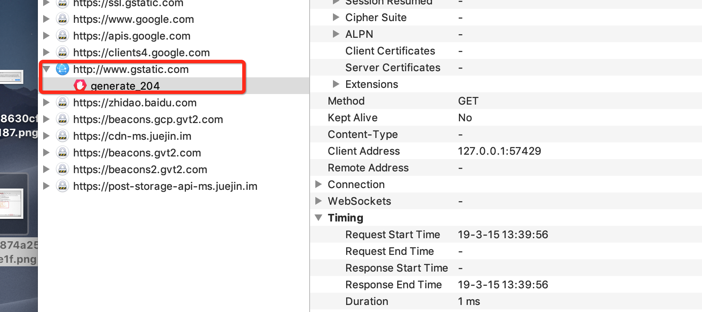Expand the WebSockets section
702x312 pixels.
pos(318,201)
